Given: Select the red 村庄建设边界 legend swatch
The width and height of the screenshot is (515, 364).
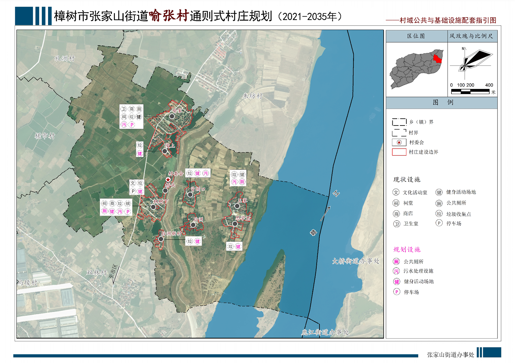Looking at the screenshot, I should click(x=399, y=152).
